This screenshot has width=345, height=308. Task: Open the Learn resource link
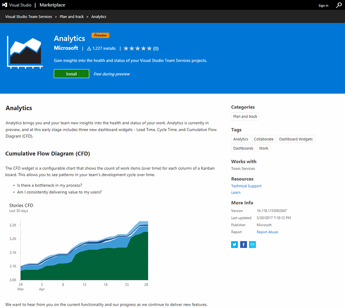click(x=236, y=192)
